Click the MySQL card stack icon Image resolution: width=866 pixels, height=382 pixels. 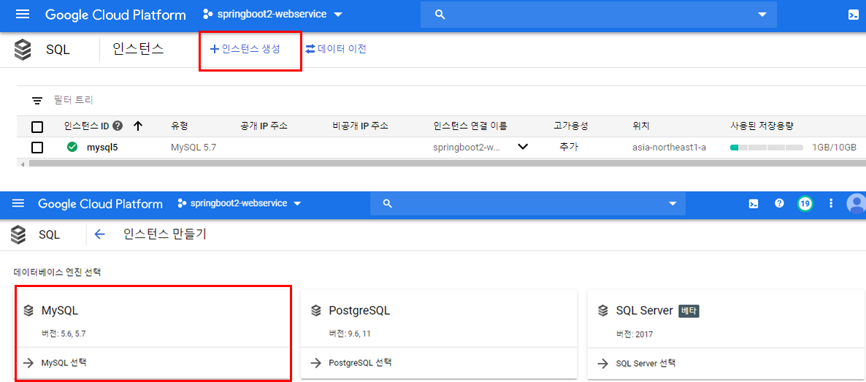click(28, 310)
